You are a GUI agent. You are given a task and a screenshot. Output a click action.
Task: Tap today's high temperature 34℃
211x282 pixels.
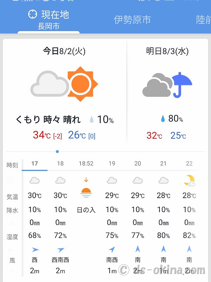point(42,135)
